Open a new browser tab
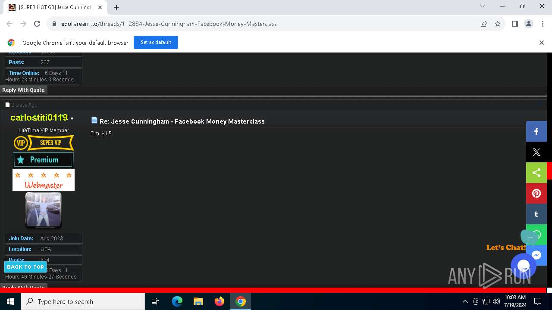The height and width of the screenshot is (310, 552). [116, 7]
